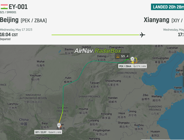The height and width of the screenshot is (140, 184).
Task: Click the AirNav RadarBox logo on map
Action: click(x=98, y=51)
